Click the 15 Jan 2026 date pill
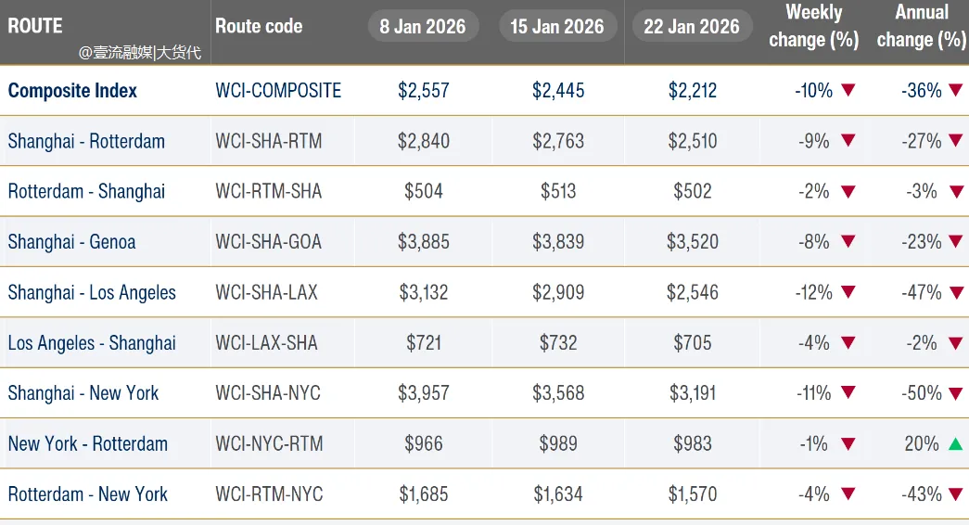Screen dimensions: 969x525 (556, 26)
